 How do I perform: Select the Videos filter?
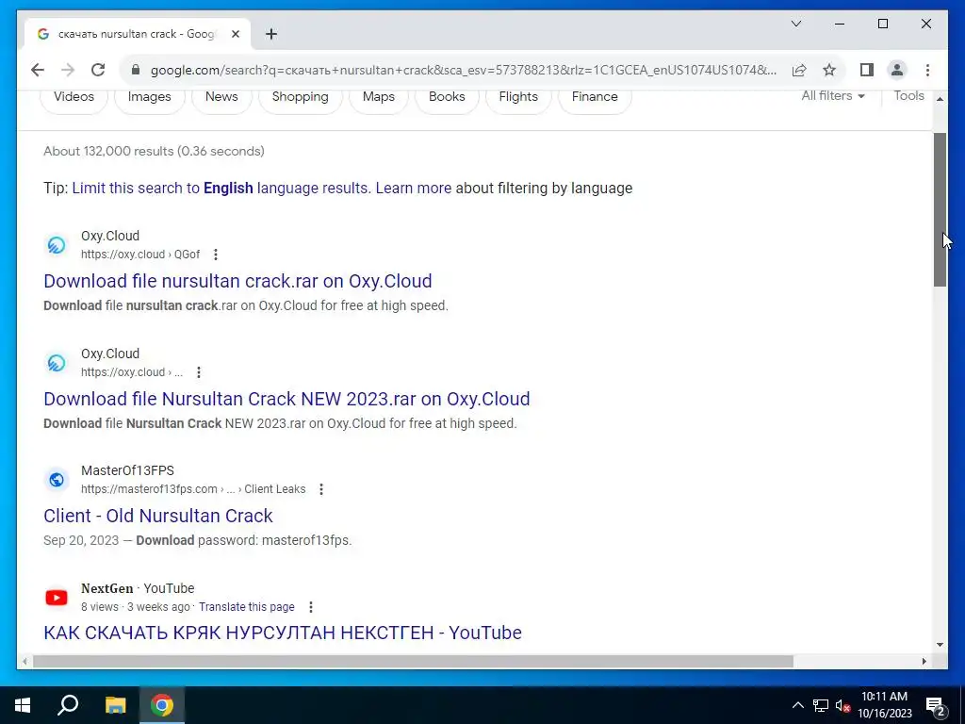(x=74, y=97)
